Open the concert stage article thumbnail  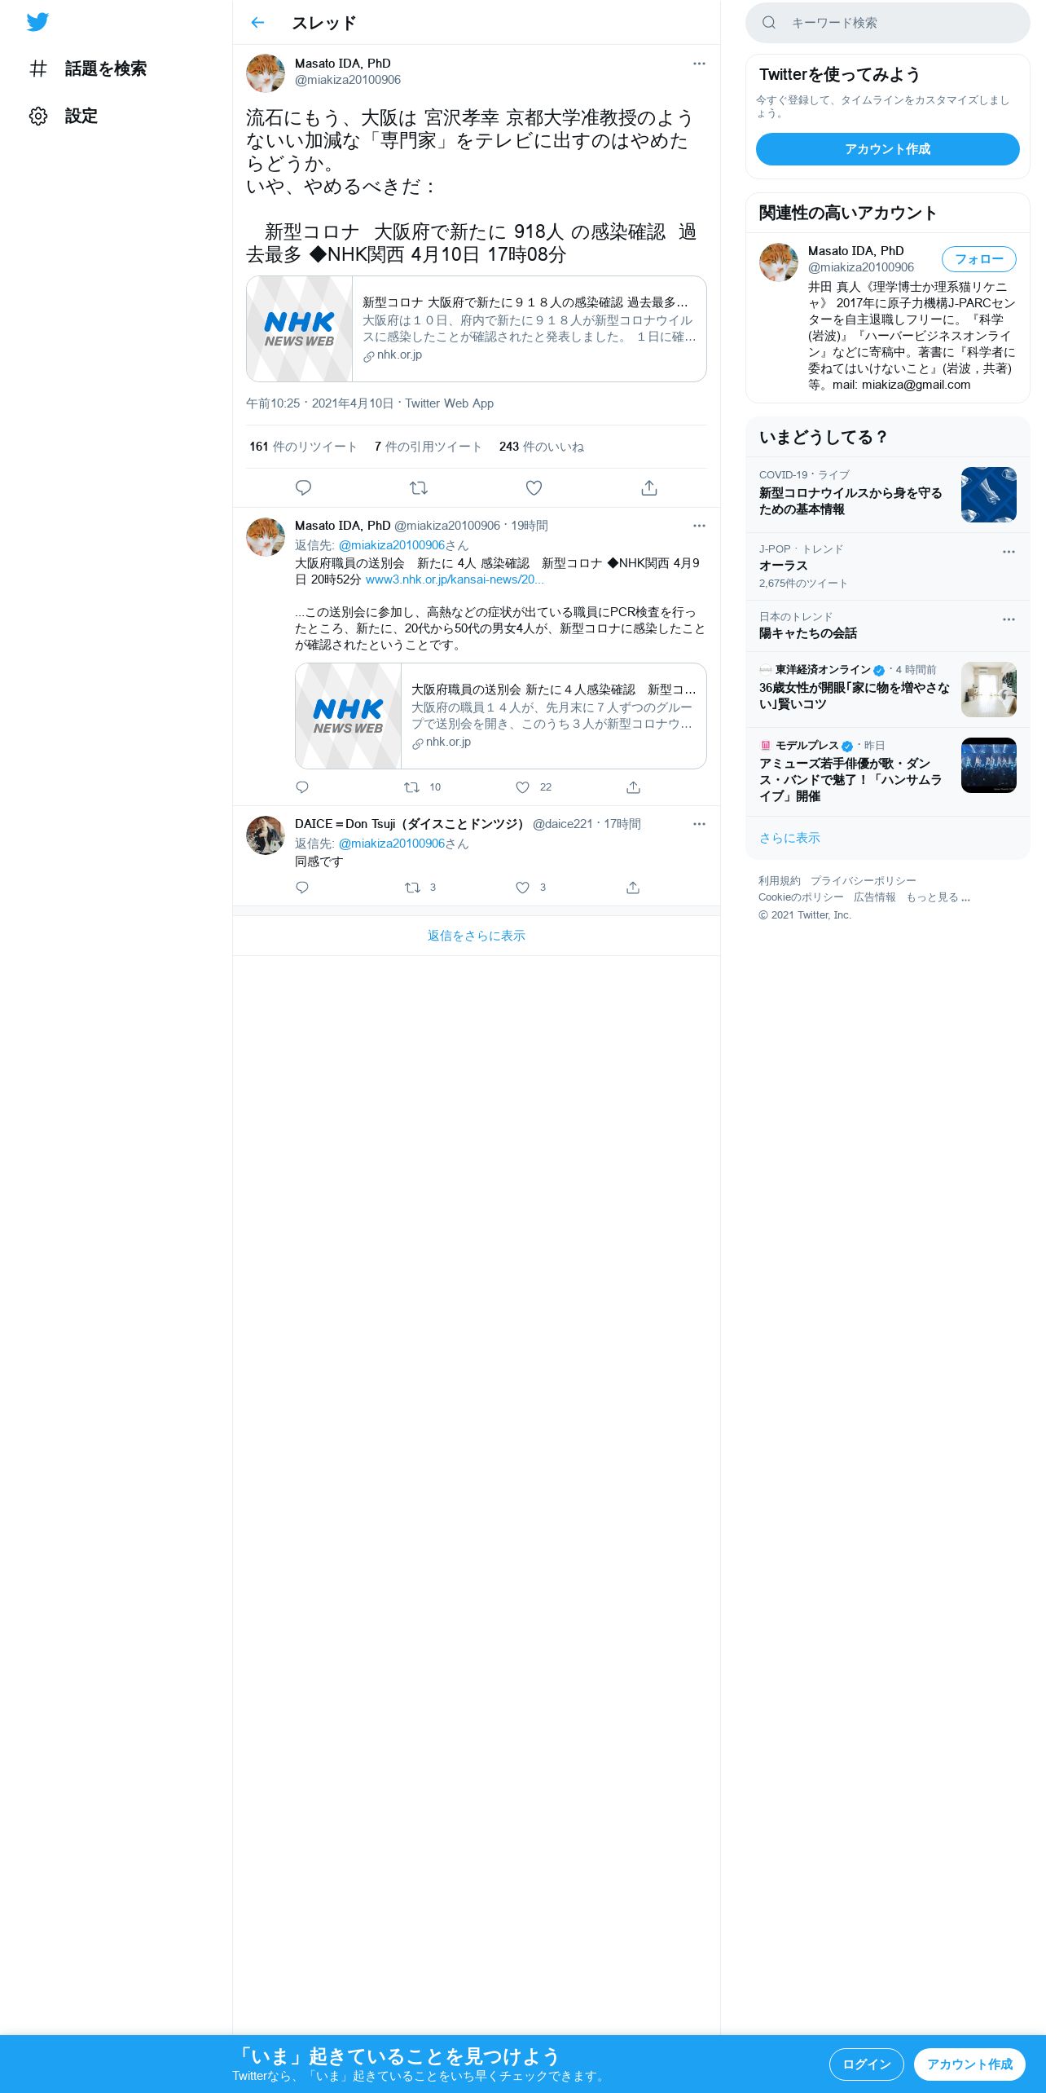[x=989, y=765]
